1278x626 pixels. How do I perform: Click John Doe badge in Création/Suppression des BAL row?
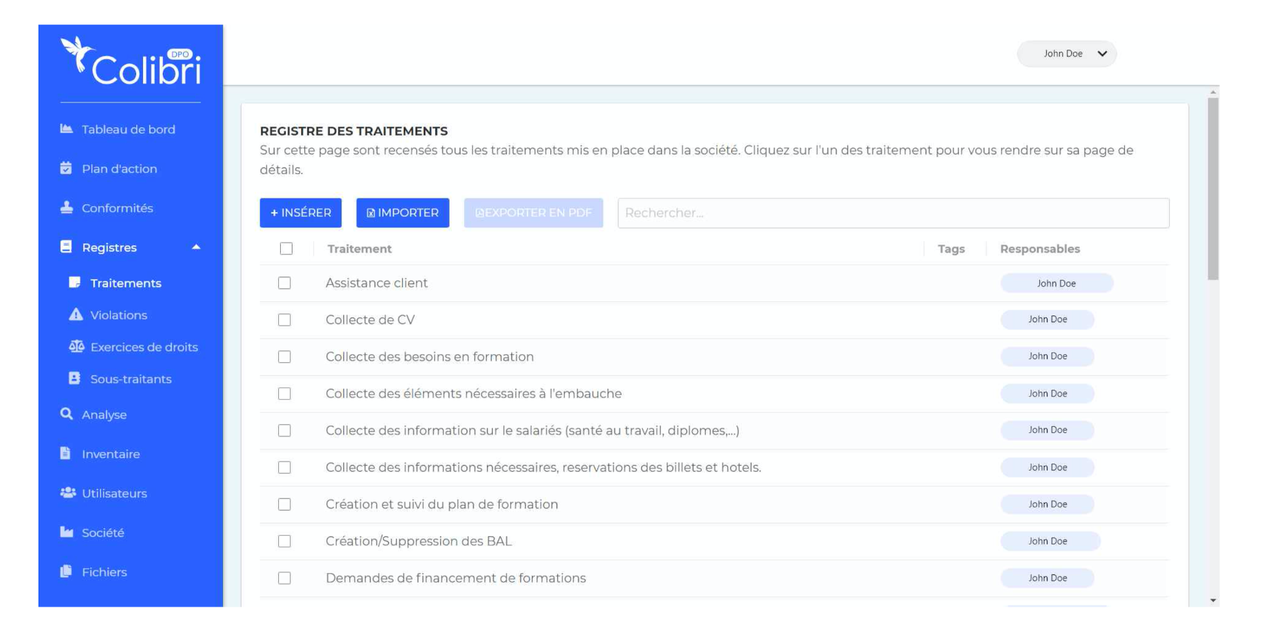(x=1050, y=541)
